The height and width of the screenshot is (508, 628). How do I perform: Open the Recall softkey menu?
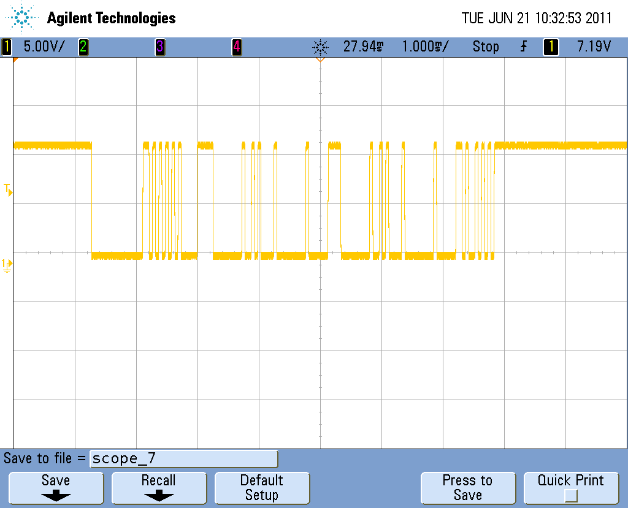click(159, 488)
